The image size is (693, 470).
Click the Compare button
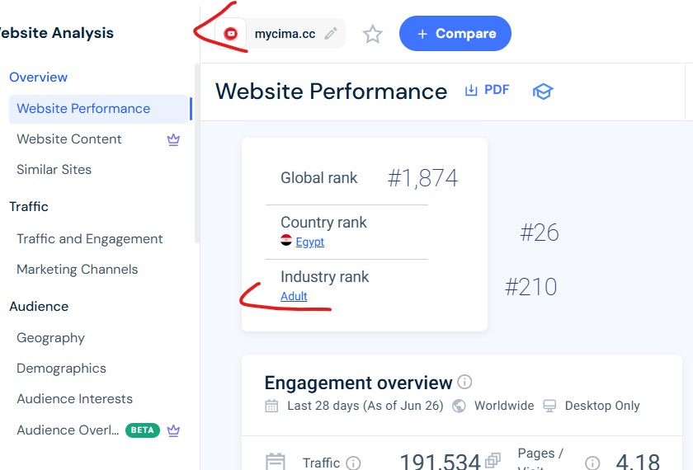(x=455, y=34)
